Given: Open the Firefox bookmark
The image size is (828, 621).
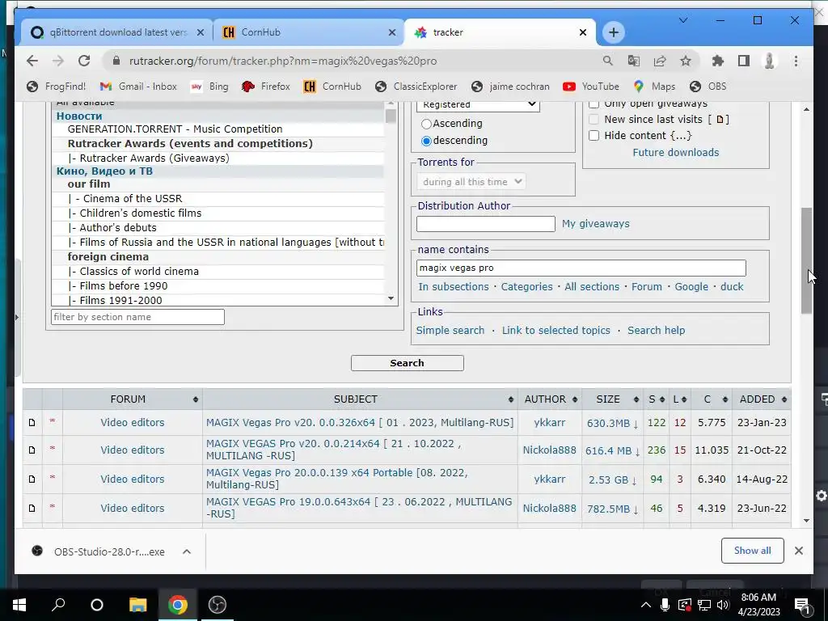Looking at the screenshot, I should pyautogui.click(x=265, y=87).
